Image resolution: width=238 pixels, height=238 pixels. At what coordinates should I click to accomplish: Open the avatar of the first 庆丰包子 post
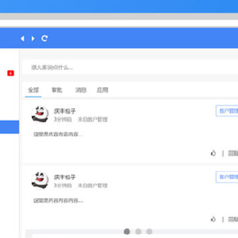[x=40, y=114]
